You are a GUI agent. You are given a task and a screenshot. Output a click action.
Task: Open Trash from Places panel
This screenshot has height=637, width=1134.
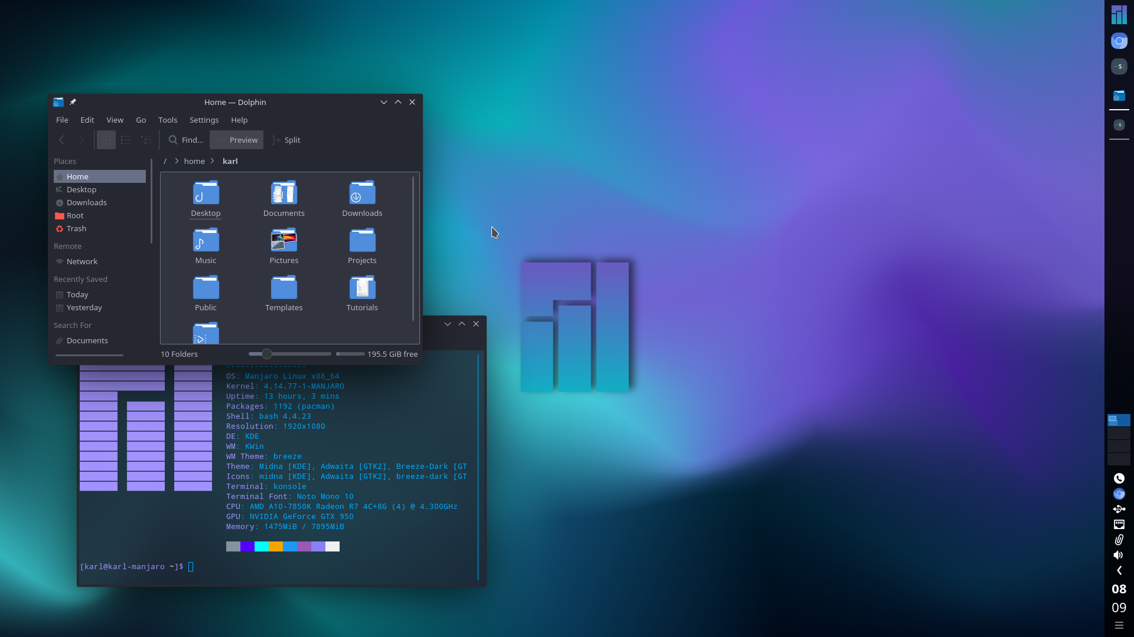pos(100,228)
